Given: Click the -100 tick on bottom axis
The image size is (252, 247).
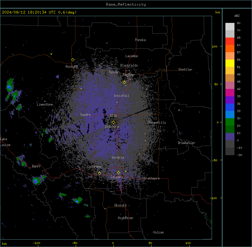Looking at the screenshot, I should [x=37, y=243].
